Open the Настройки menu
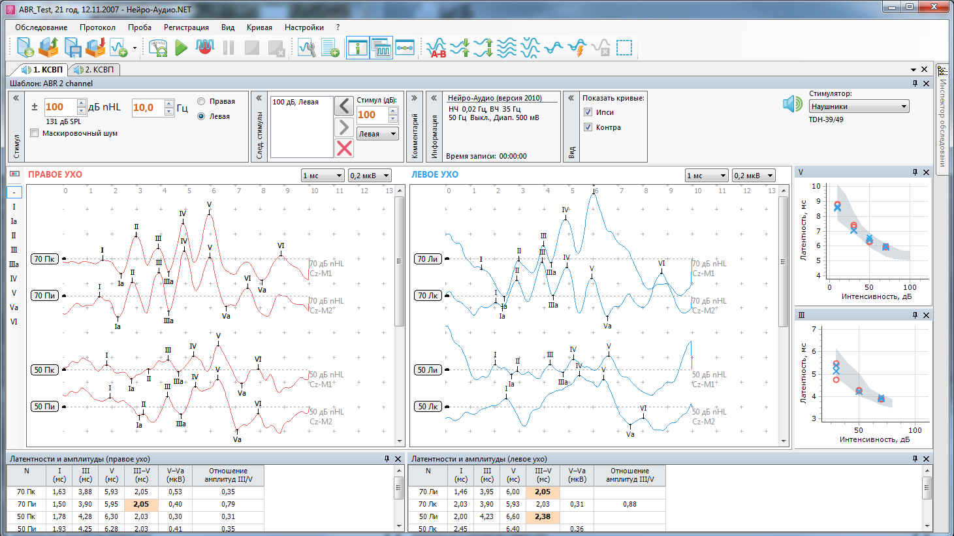This screenshot has width=954, height=536. click(304, 27)
